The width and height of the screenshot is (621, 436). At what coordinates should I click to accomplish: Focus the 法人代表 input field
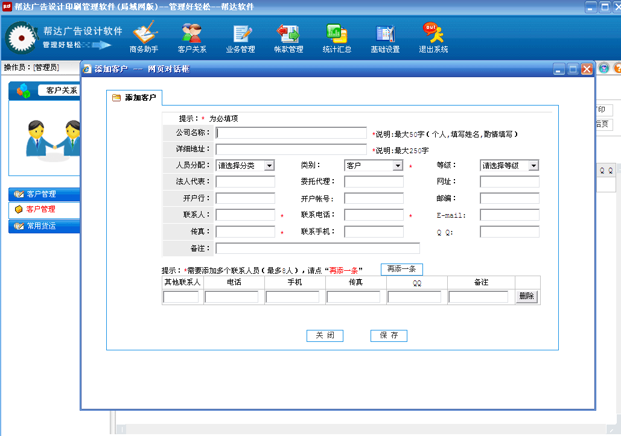pyautogui.click(x=245, y=182)
